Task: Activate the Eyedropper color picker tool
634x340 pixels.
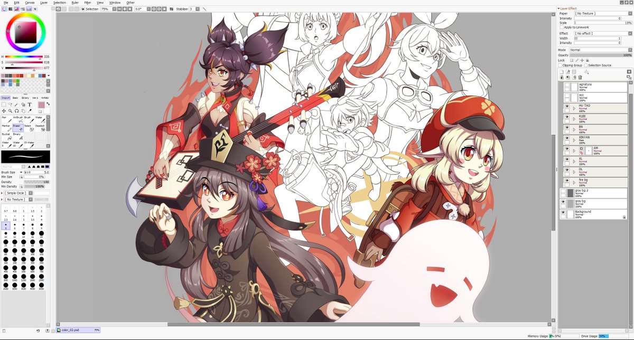Action: (30, 111)
